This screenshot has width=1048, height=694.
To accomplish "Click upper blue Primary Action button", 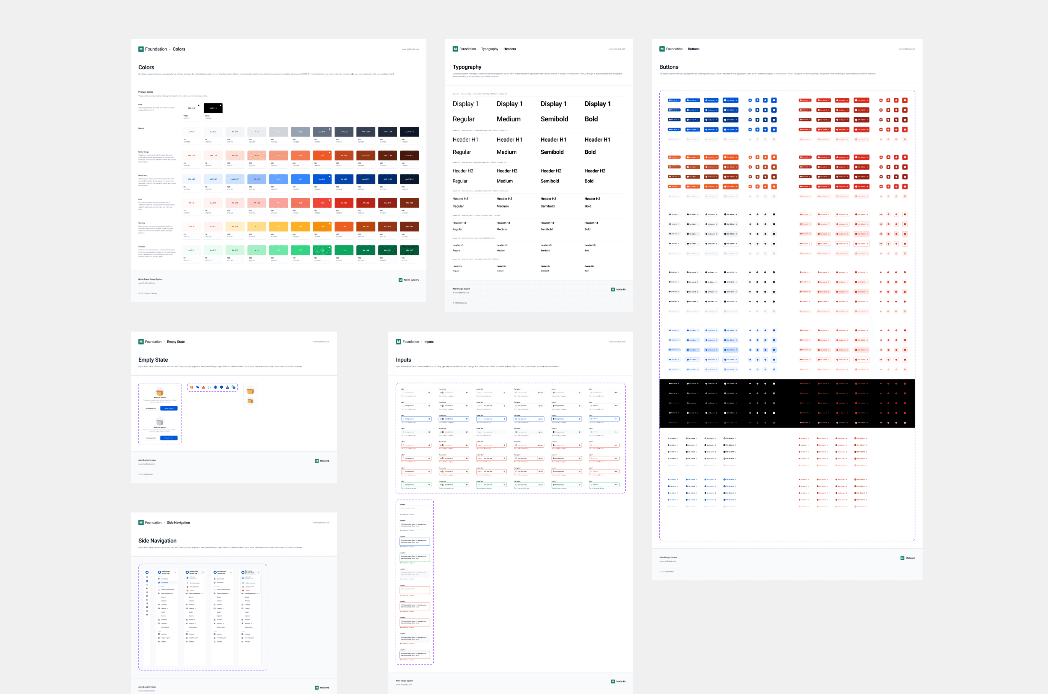I will 169,408.
